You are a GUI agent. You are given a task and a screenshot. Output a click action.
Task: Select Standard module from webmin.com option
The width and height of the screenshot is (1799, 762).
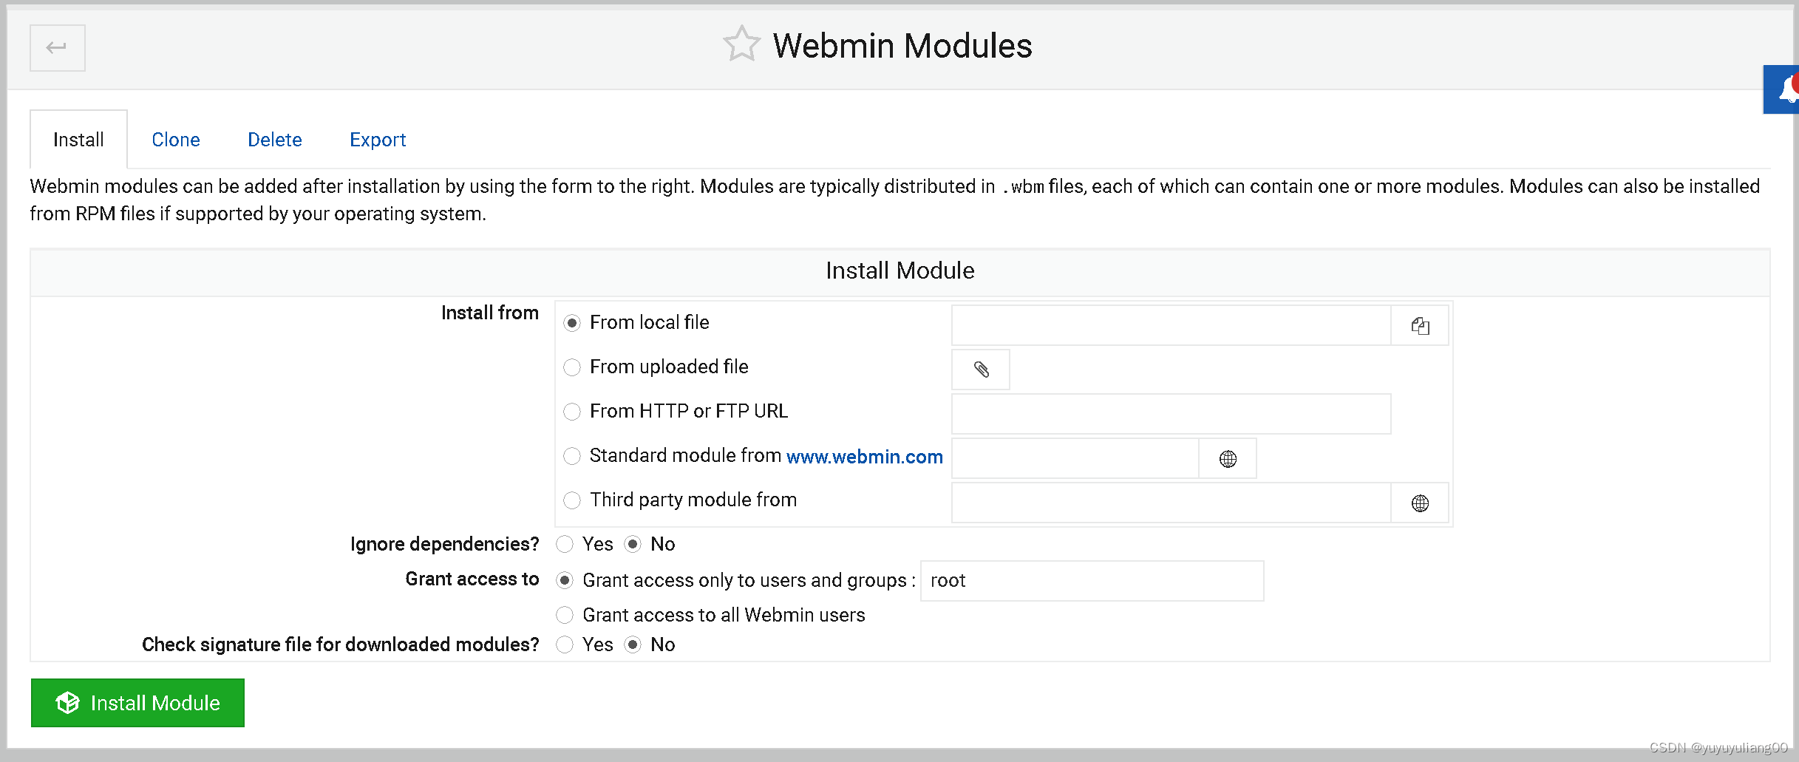point(572,456)
